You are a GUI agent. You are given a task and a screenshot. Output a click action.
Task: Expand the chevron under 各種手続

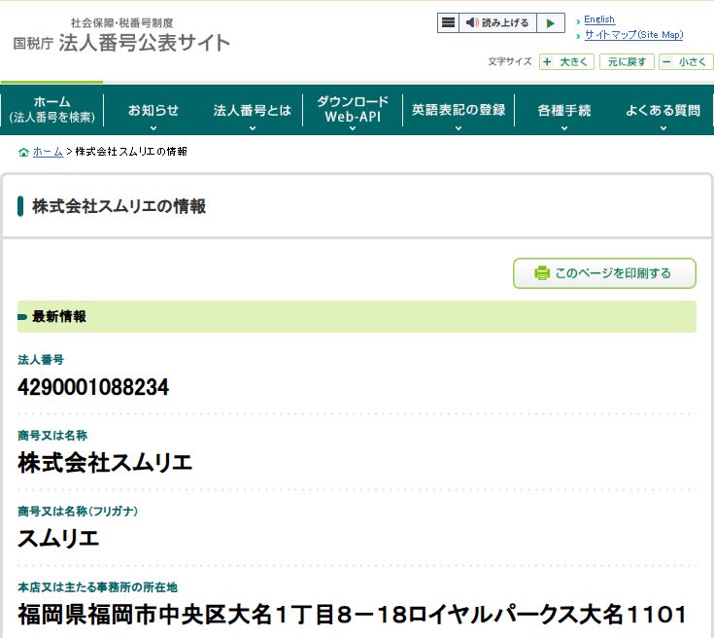pyautogui.click(x=564, y=128)
